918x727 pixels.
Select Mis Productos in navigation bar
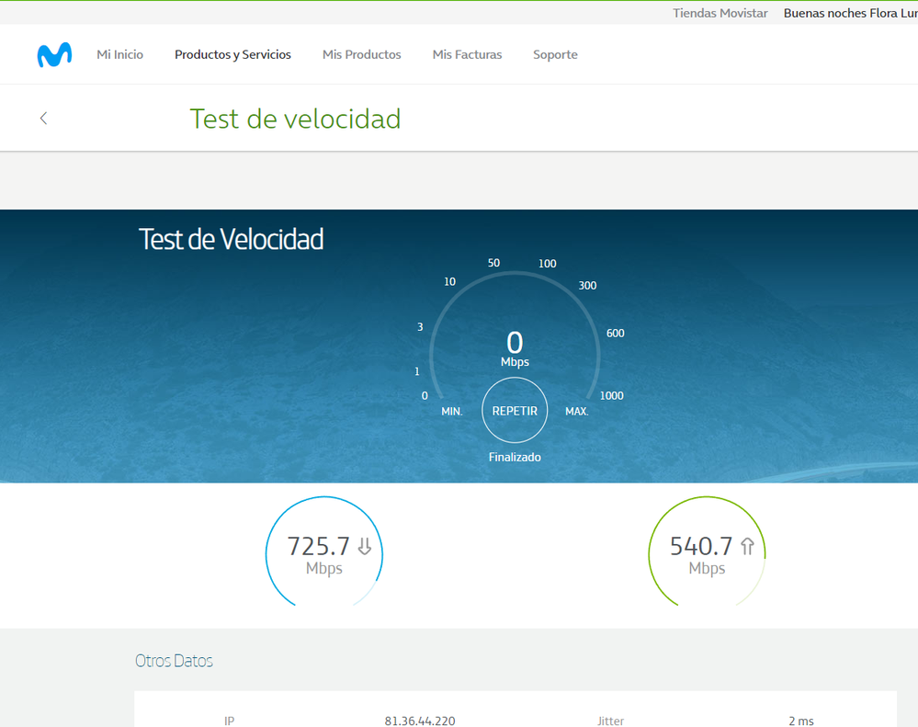(361, 55)
